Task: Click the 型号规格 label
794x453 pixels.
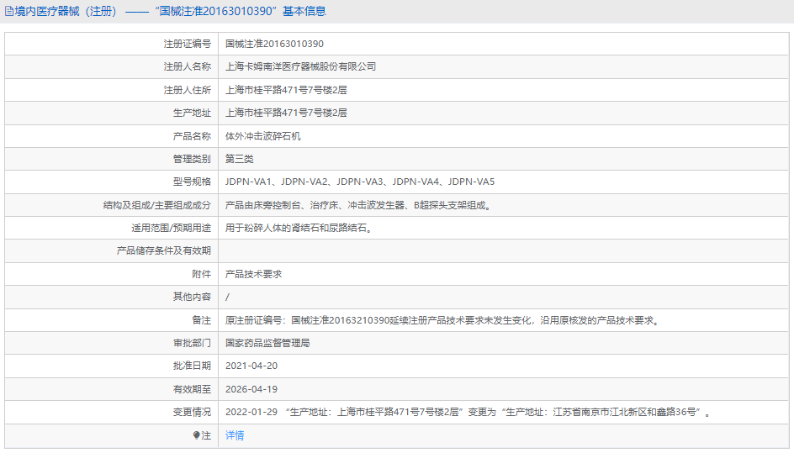Action: click(192, 182)
